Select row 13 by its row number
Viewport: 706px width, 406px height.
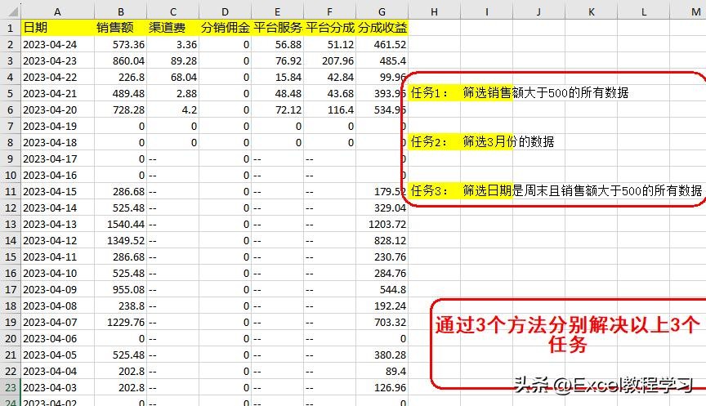click(10, 224)
